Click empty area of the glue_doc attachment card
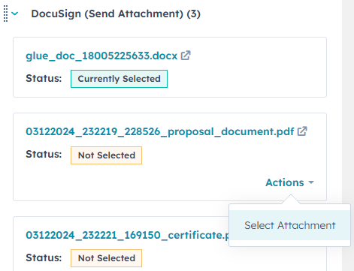 [x=247, y=77]
